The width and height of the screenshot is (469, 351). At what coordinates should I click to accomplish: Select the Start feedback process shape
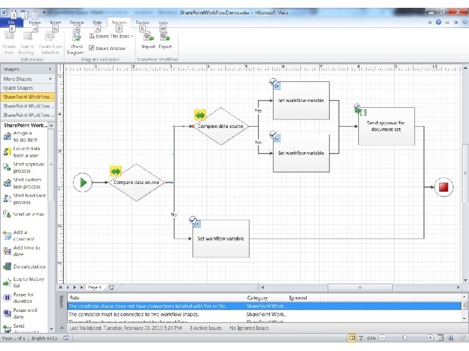(25, 199)
